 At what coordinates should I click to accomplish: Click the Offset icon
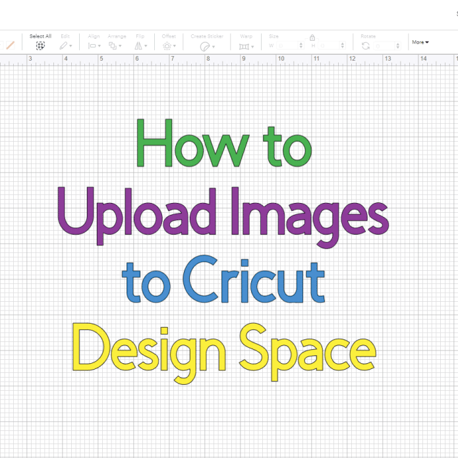tap(167, 46)
